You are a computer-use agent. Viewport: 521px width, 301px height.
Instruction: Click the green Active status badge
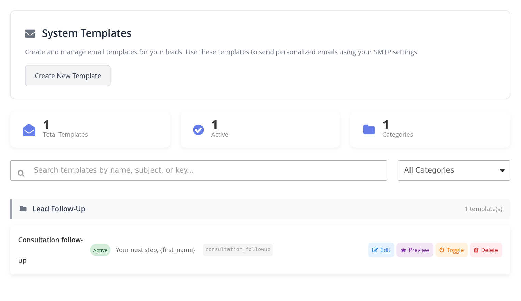(x=100, y=250)
